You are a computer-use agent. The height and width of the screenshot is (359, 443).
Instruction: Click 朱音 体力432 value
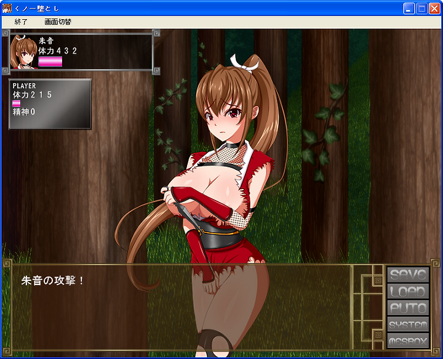58,51
